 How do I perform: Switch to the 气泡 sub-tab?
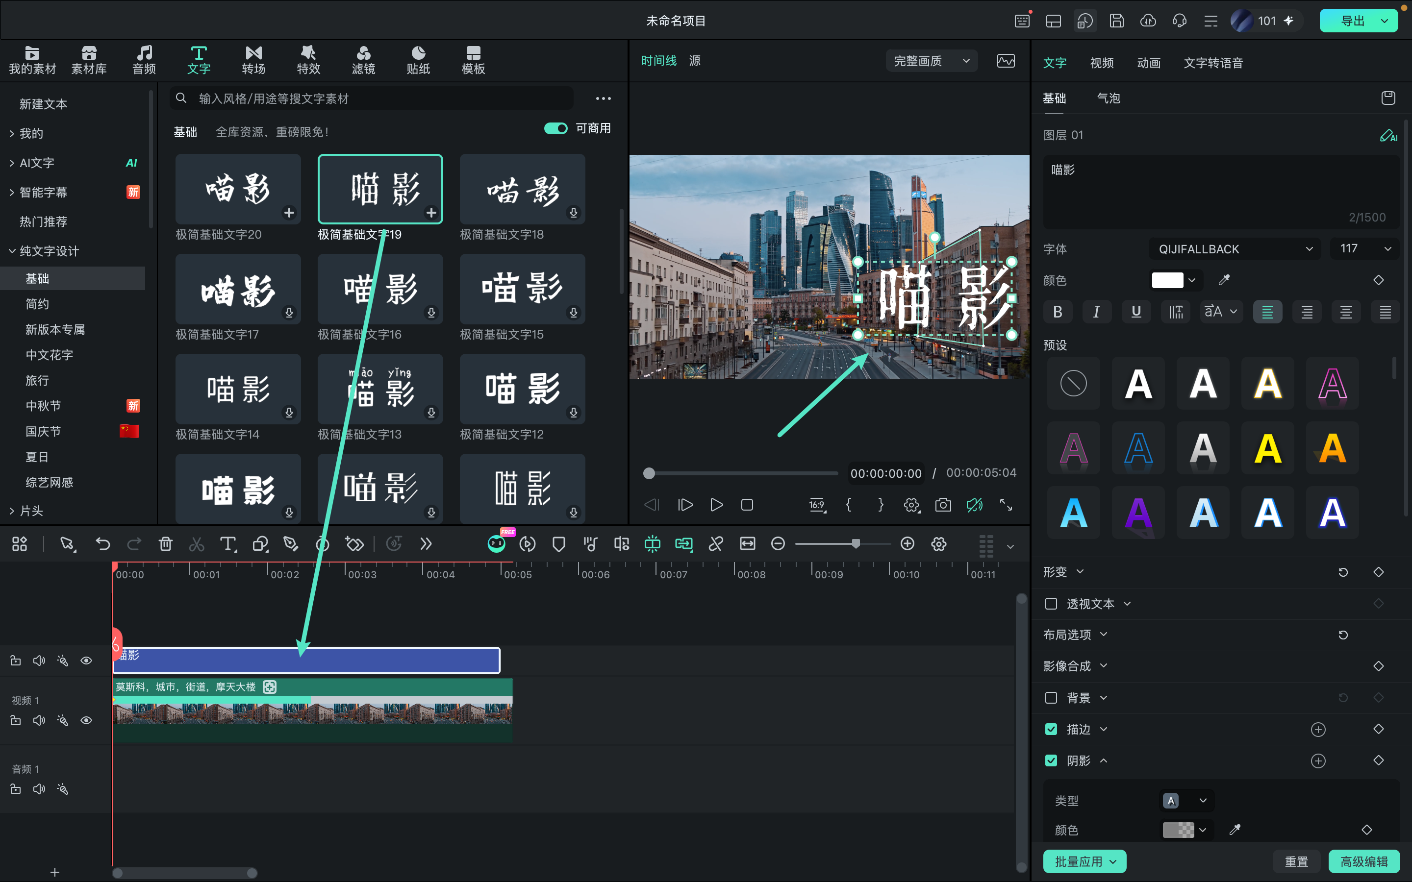pos(1109,98)
